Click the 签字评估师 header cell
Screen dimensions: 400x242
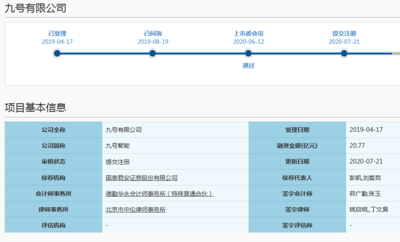tap(297, 225)
